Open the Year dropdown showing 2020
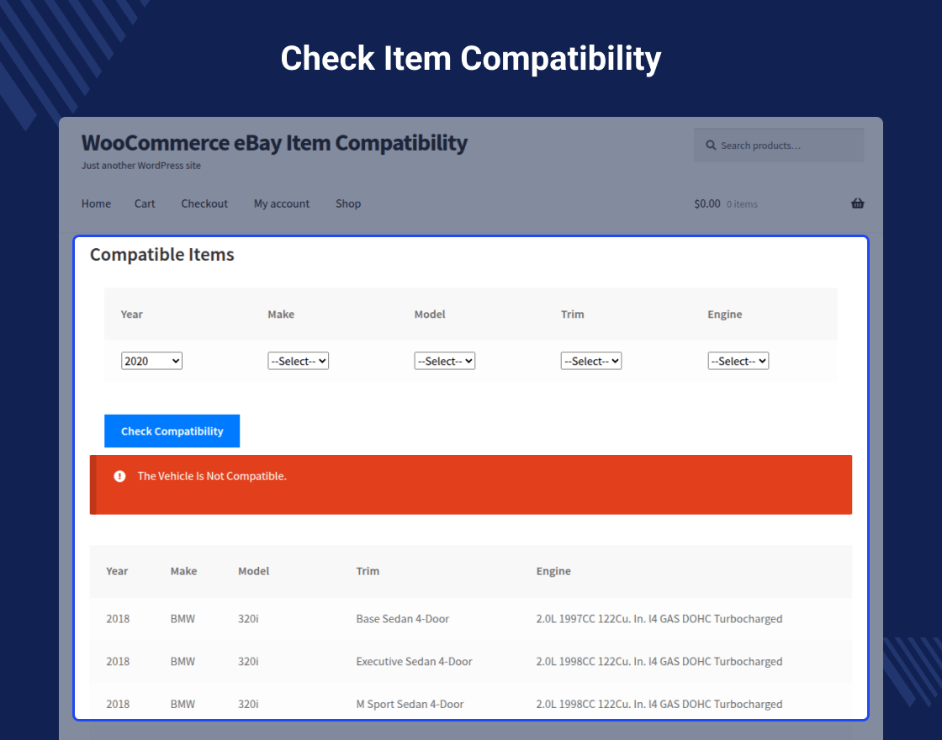 [151, 361]
